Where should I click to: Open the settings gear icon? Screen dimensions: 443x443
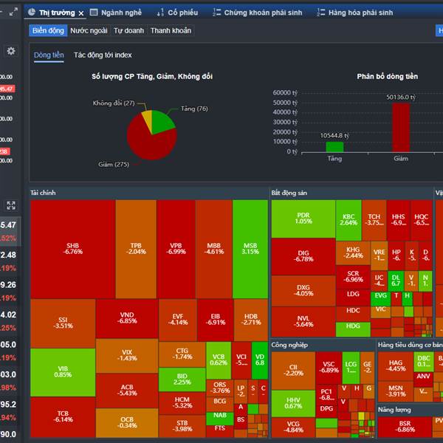[x=11, y=51]
